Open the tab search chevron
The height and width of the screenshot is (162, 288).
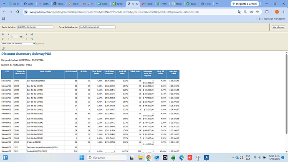point(4,4)
